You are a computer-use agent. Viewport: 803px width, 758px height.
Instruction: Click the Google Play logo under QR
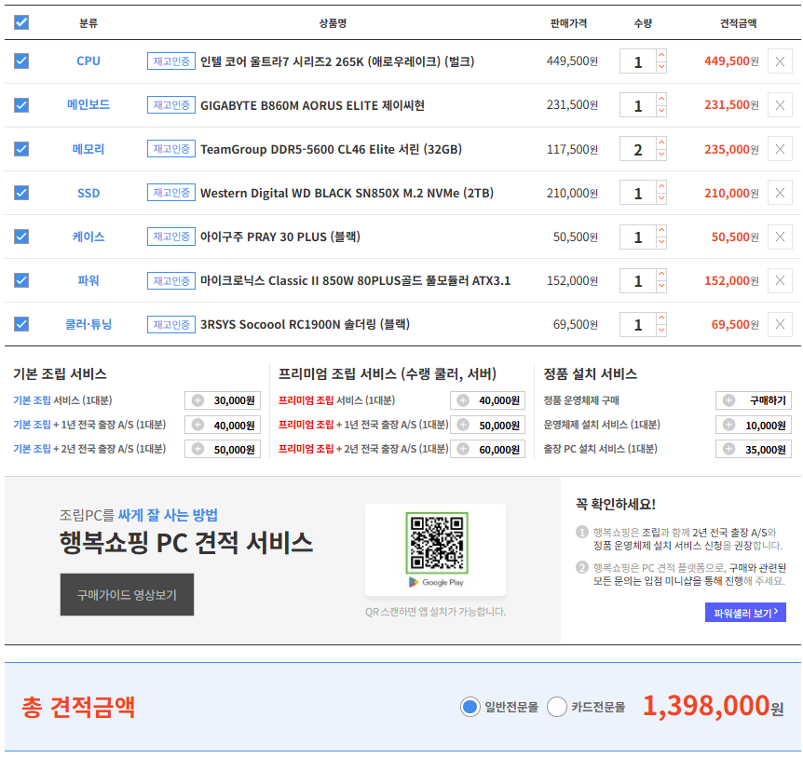[436, 582]
